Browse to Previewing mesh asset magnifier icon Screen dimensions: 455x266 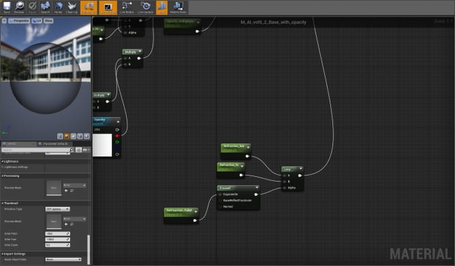[x=72, y=190]
